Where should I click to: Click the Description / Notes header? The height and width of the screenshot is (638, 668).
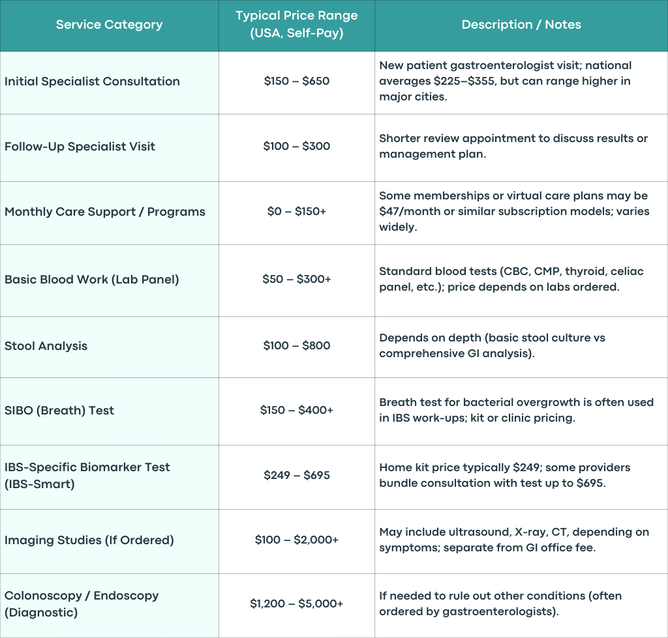tap(521, 25)
